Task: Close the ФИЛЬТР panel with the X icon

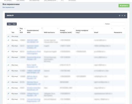Action: (x=125, y=16)
